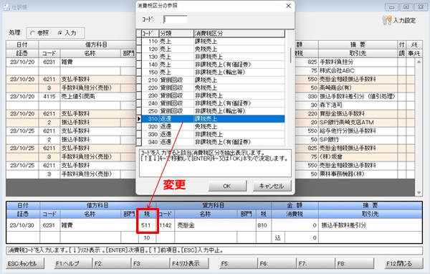Close the 消費税区分の参照 dialog
Screen dimensions: 430x274
(288, 6)
